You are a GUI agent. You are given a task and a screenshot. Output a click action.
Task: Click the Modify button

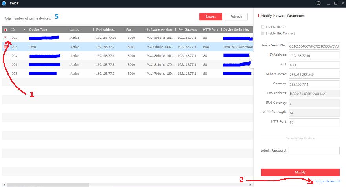[x=300, y=172]
